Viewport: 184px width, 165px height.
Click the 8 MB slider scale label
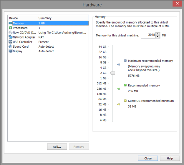click(x=103, y=115)
